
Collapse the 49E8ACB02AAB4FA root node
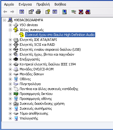coord(4,20)
